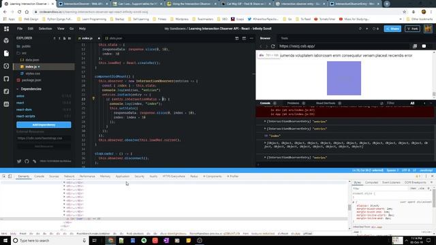Click the .cls button in Styles pane
The height and width of the screenshot is (245, 436).
[422, 189]
